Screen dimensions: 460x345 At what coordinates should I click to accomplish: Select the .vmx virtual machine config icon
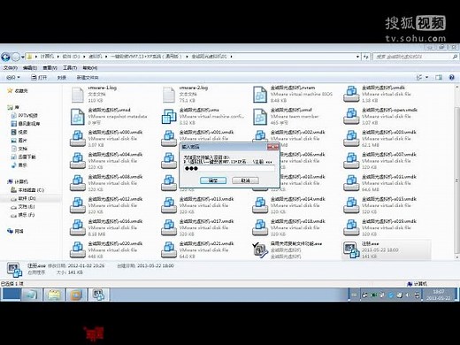[x=169, y=117]
